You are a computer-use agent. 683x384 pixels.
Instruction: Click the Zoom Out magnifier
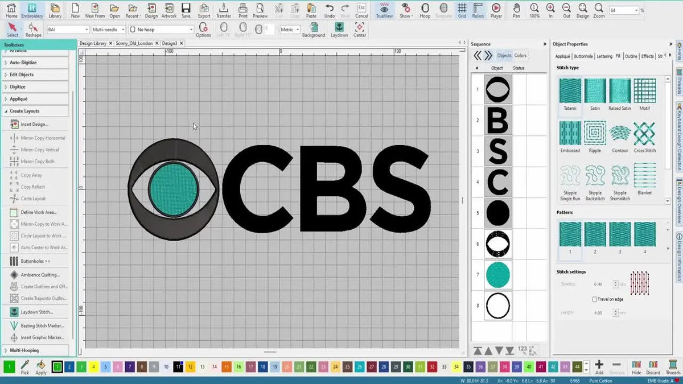click(566, 10)
